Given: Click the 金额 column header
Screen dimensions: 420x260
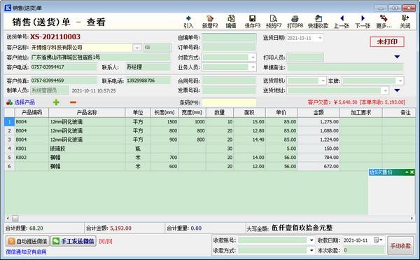Looking at the screenshot, I should (318, 113).
